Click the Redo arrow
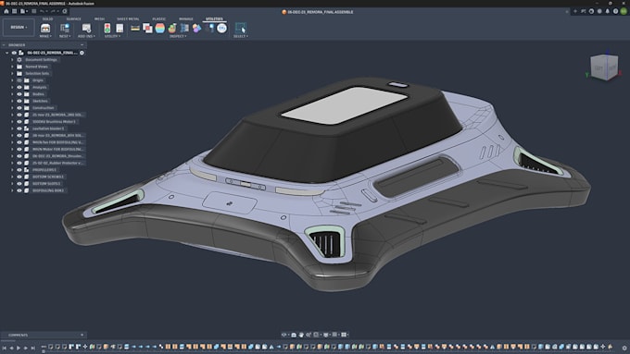Screen dimensions: 630x354 click(x=53, y=11)
